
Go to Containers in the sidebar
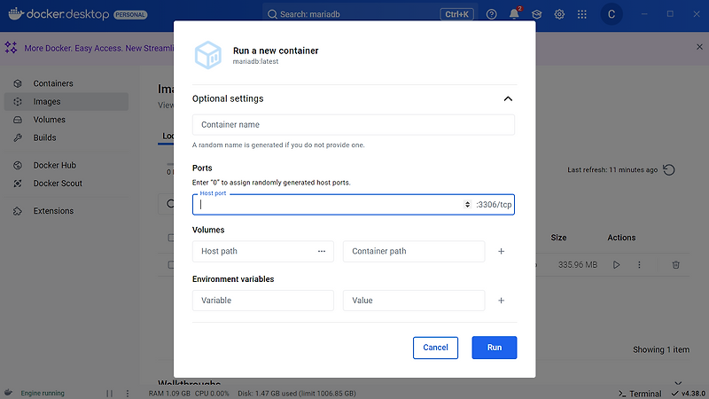53,83
